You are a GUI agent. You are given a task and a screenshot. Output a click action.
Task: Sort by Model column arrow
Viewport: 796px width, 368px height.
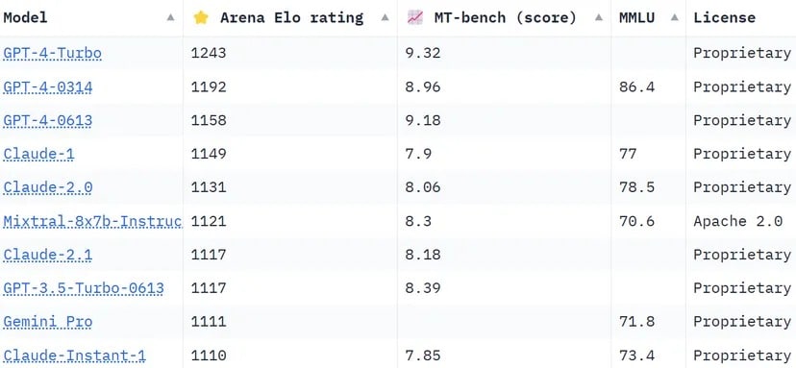170,17
